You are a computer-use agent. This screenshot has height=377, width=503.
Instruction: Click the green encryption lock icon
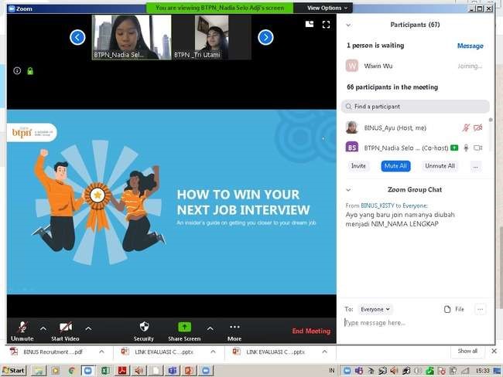pos(30,71)
